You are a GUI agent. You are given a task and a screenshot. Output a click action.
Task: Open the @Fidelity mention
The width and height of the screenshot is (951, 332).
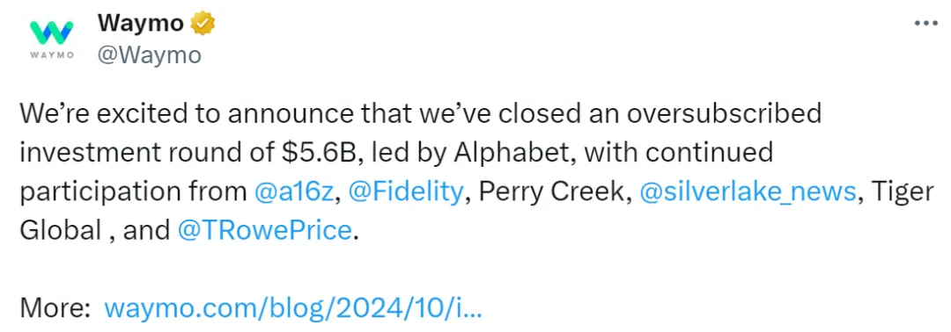click(x=405, y=192)
